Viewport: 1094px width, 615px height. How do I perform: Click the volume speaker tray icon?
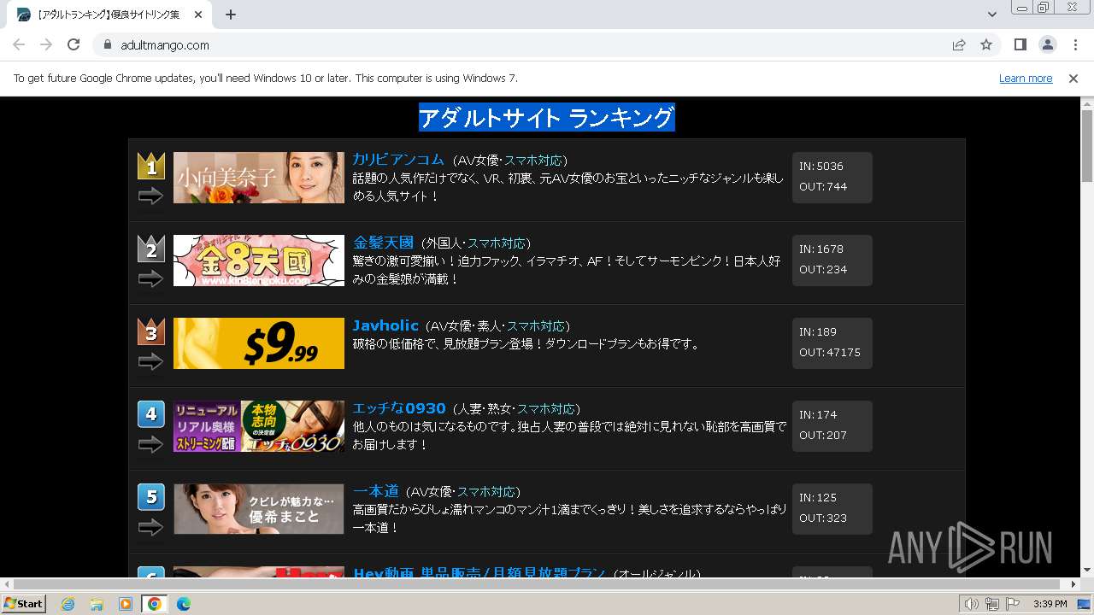click(x=972, y=604)
